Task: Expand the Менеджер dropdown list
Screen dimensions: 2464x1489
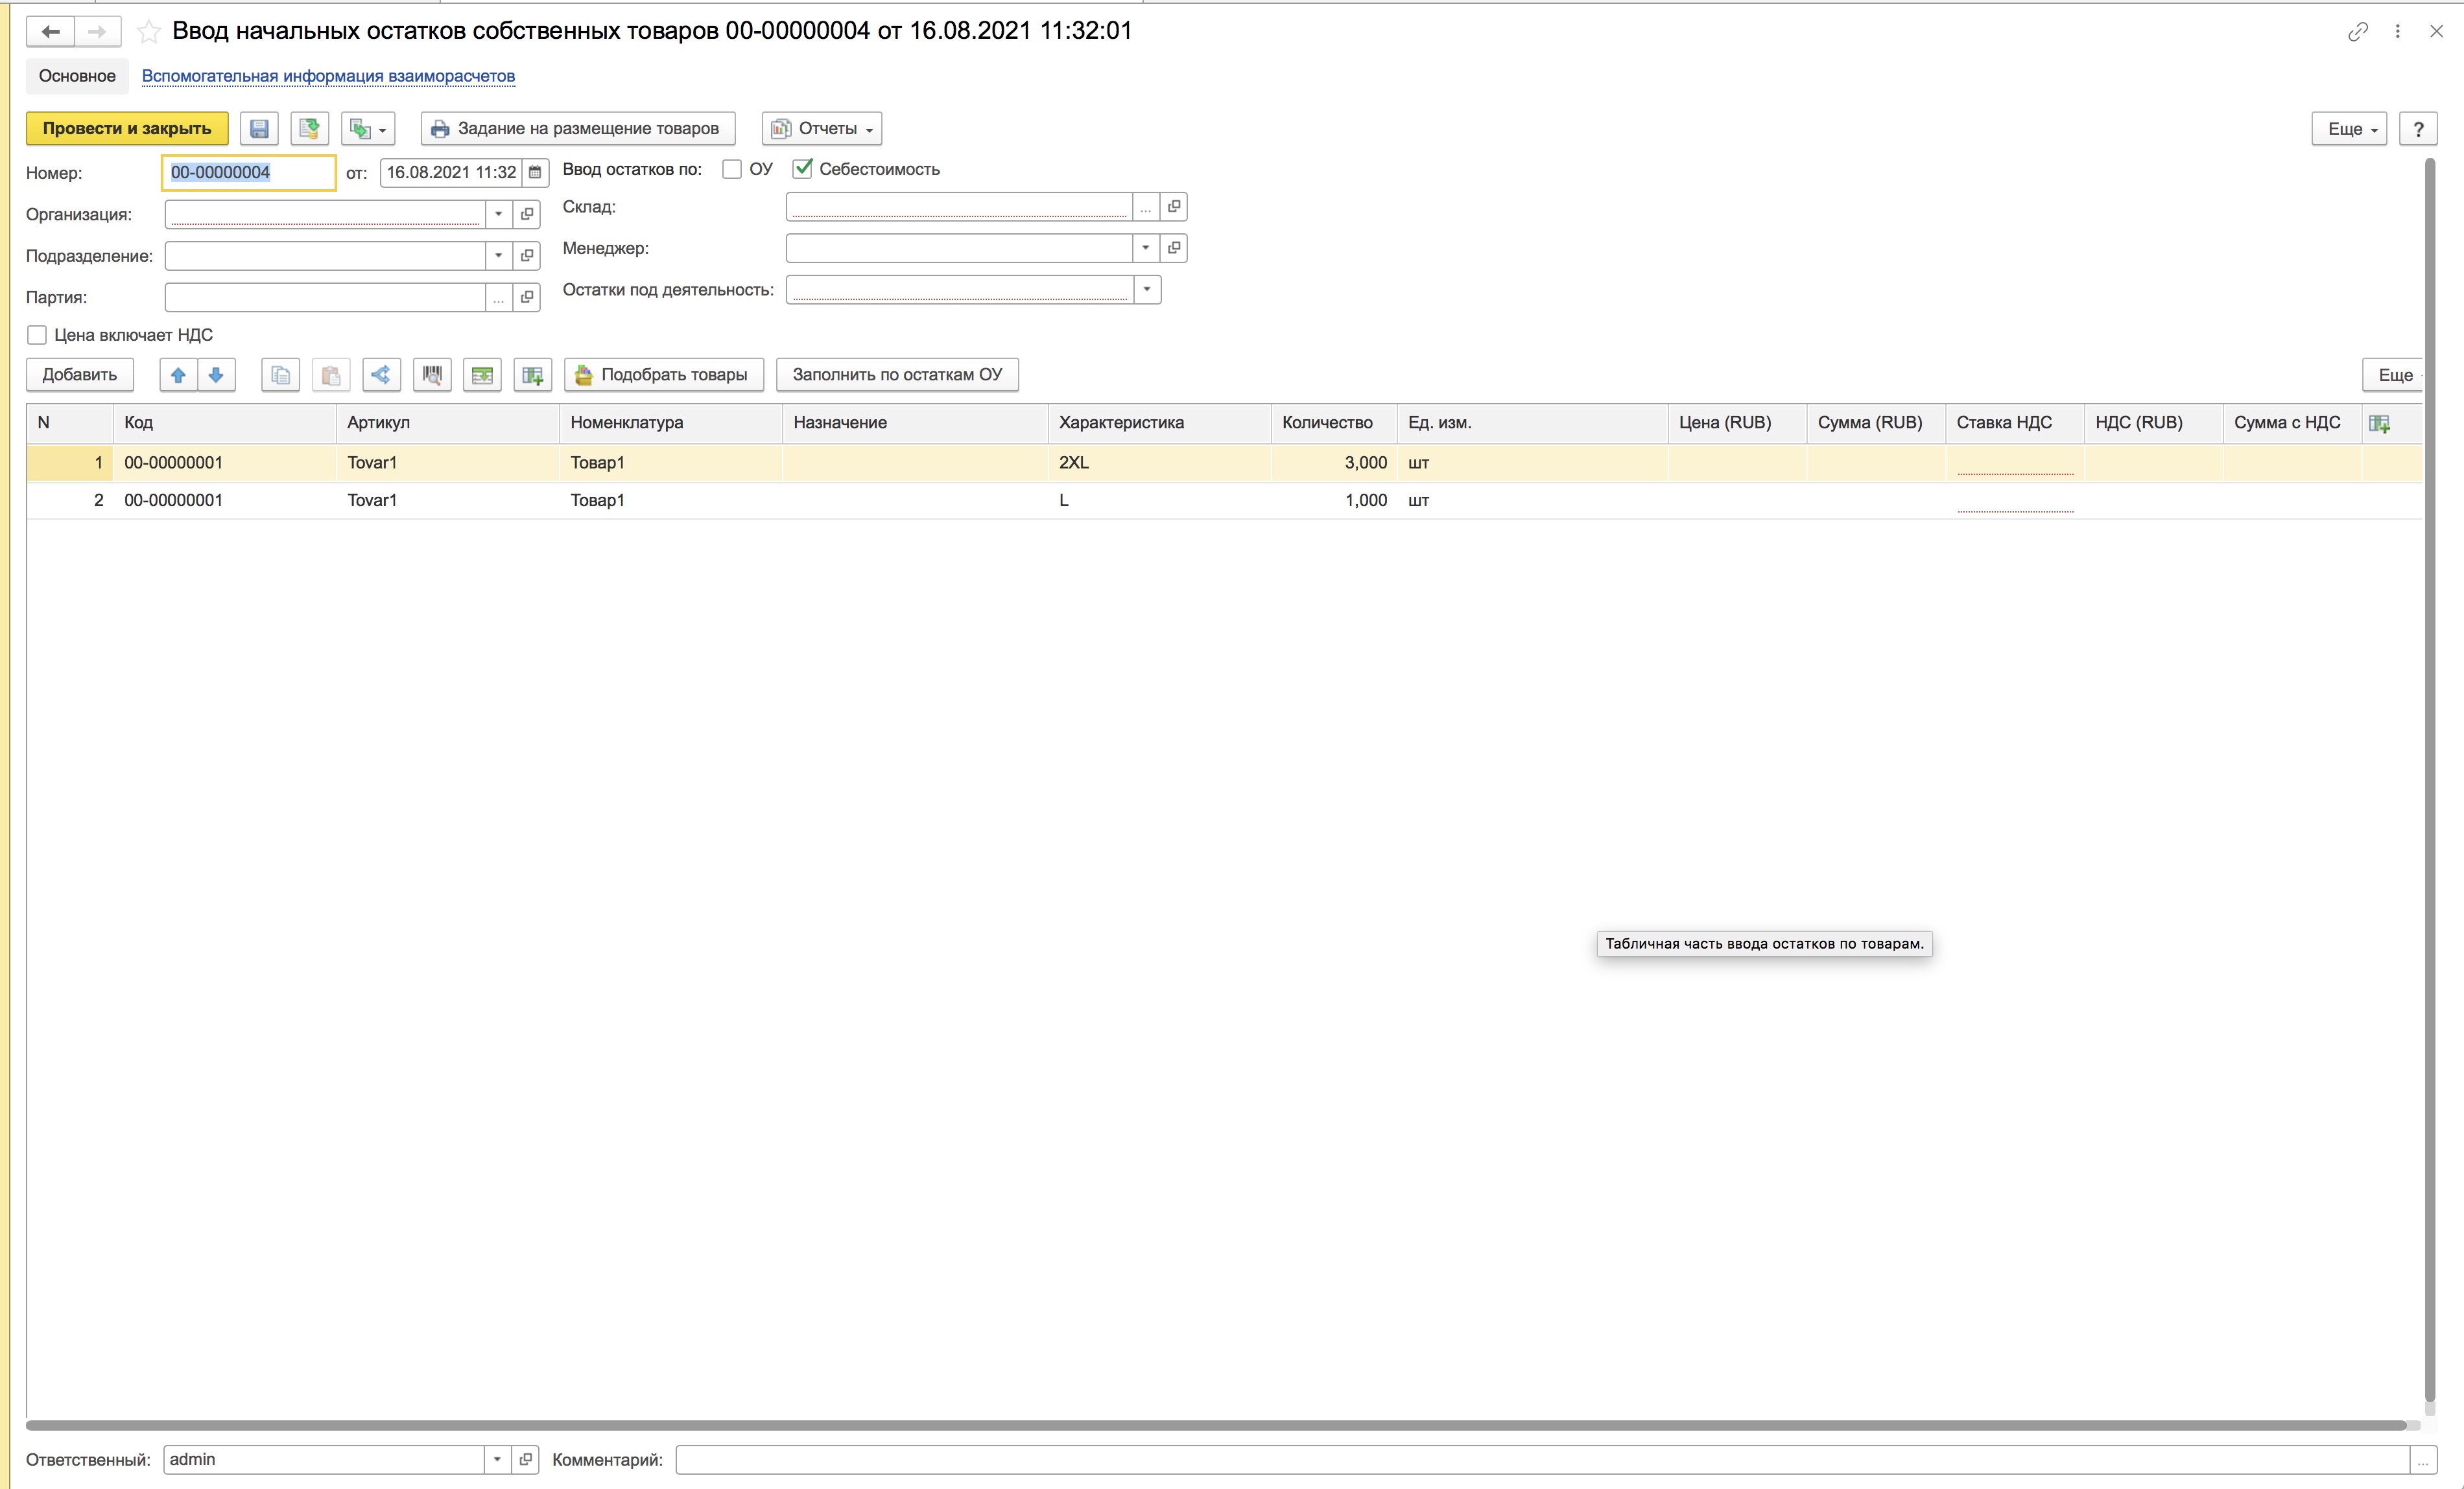Action: coord(1146,248)
